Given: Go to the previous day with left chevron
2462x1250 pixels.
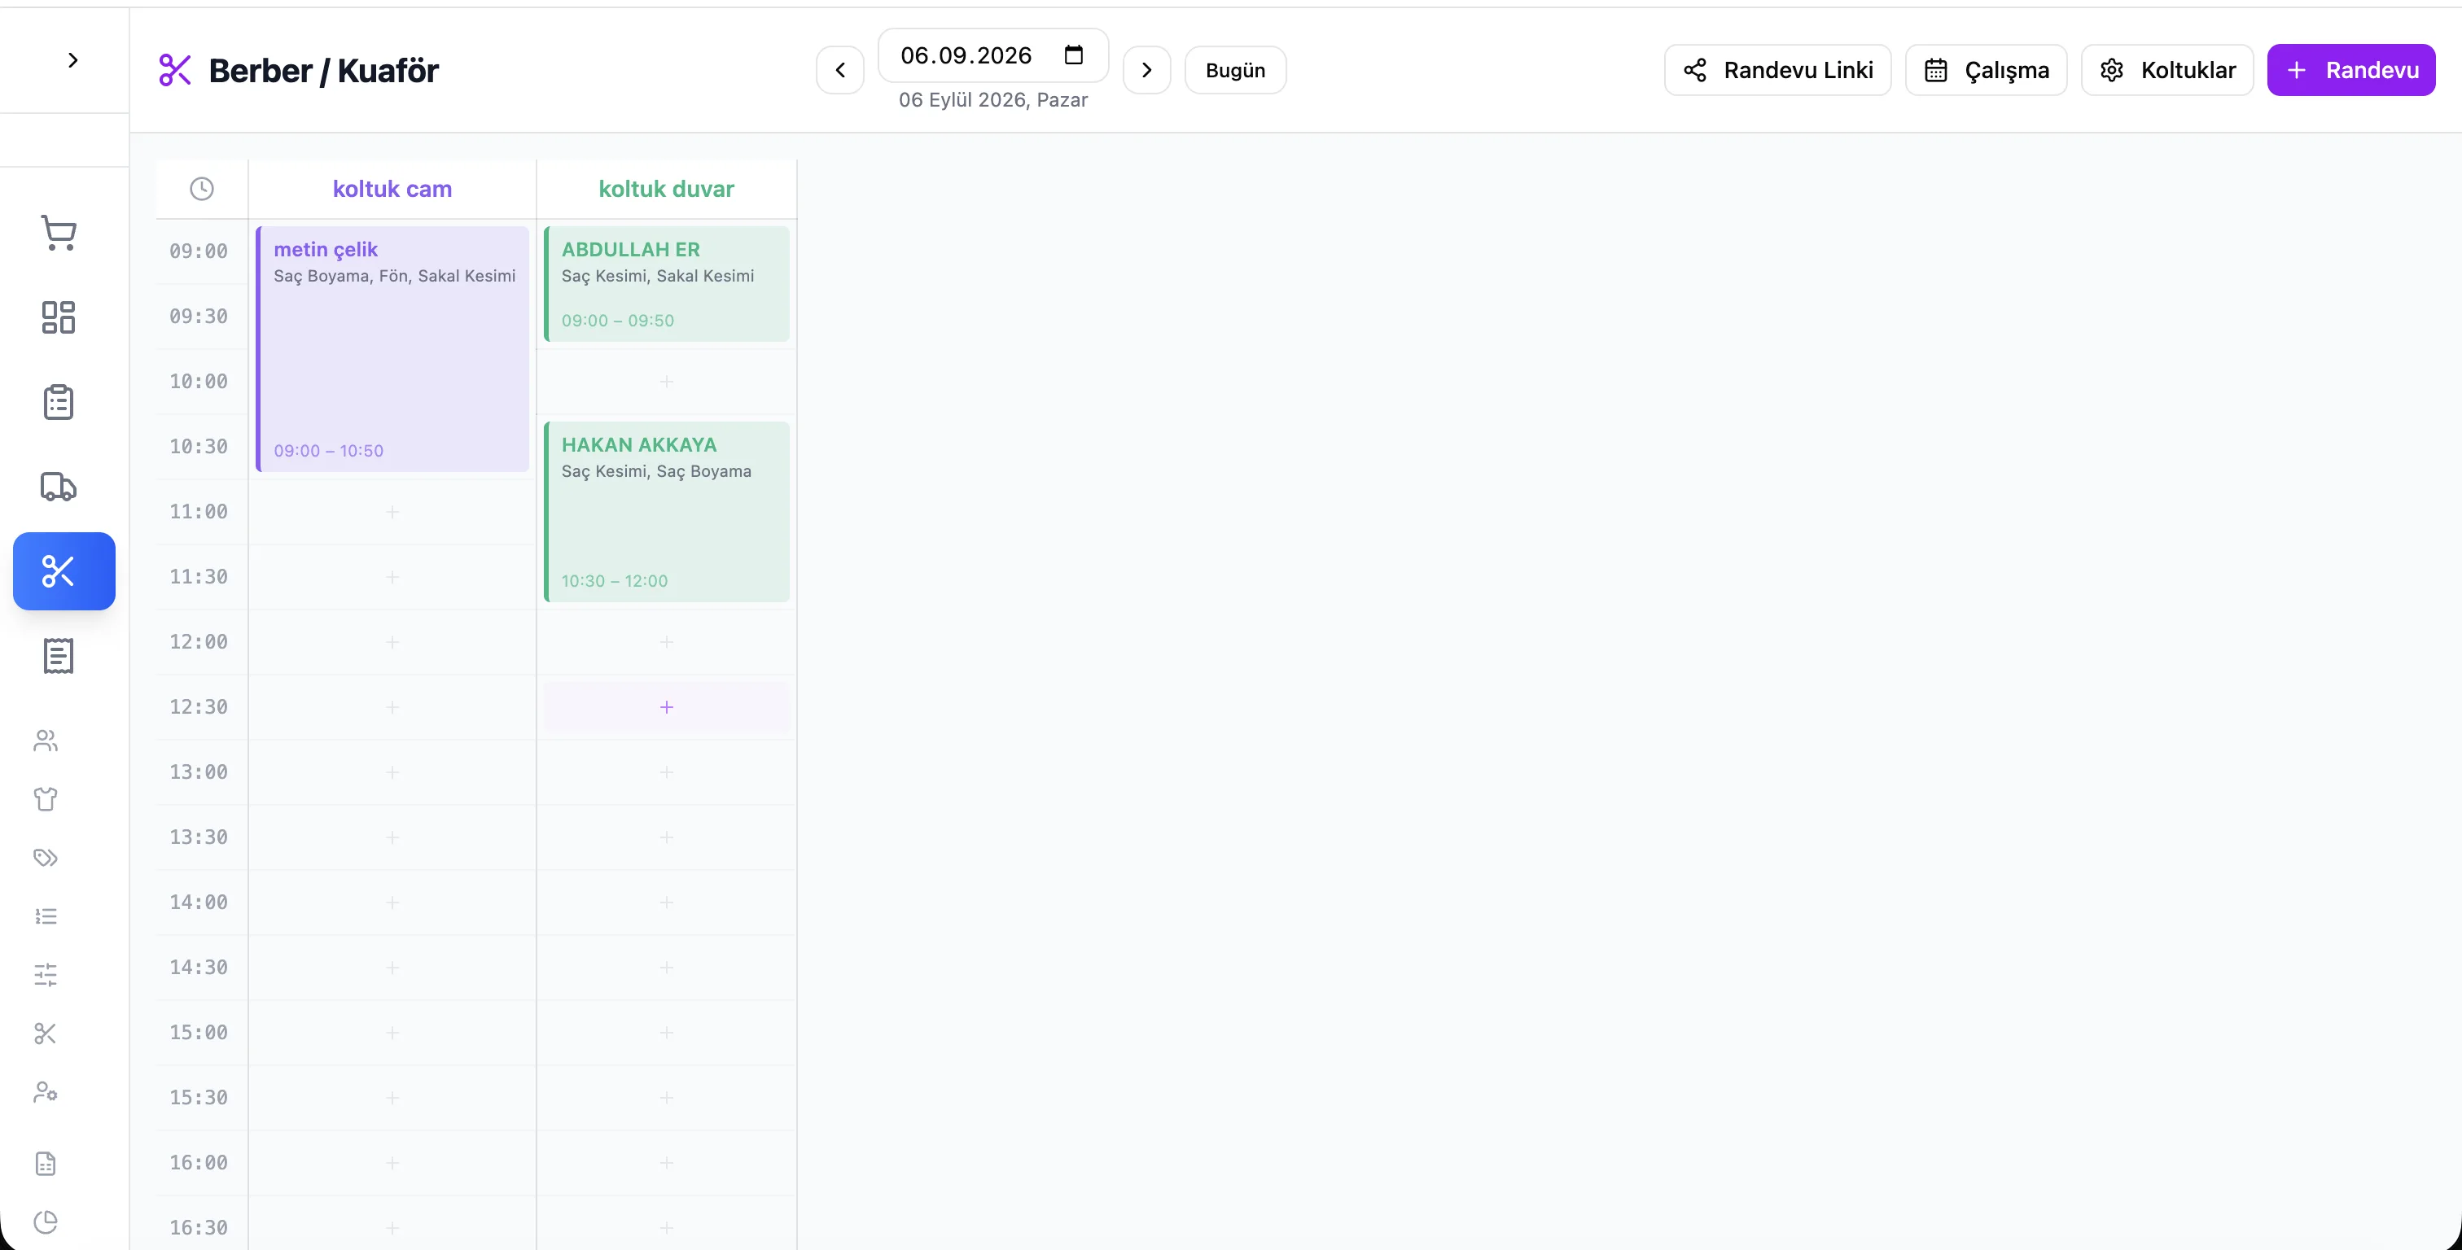Looking at the screenshot, I should point(840,70).
